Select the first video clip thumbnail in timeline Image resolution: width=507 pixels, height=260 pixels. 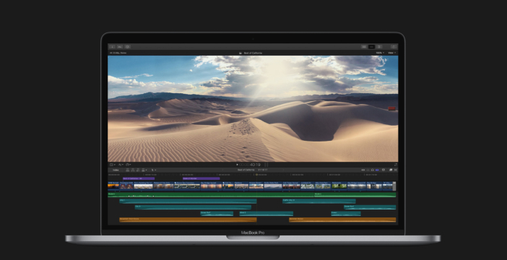click(113, 186)
